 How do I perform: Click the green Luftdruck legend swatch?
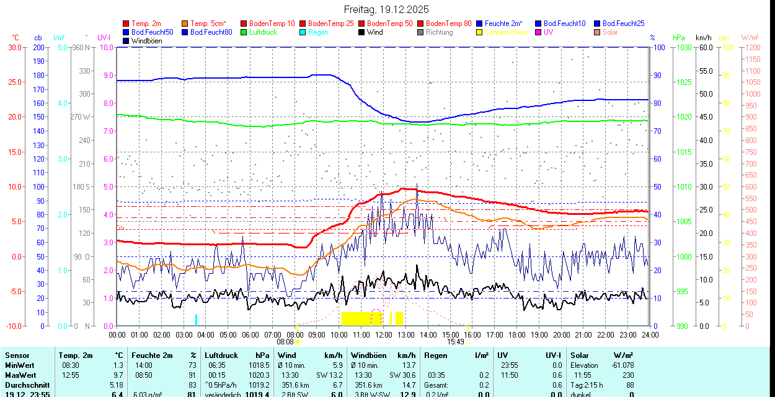coord(244,32)
